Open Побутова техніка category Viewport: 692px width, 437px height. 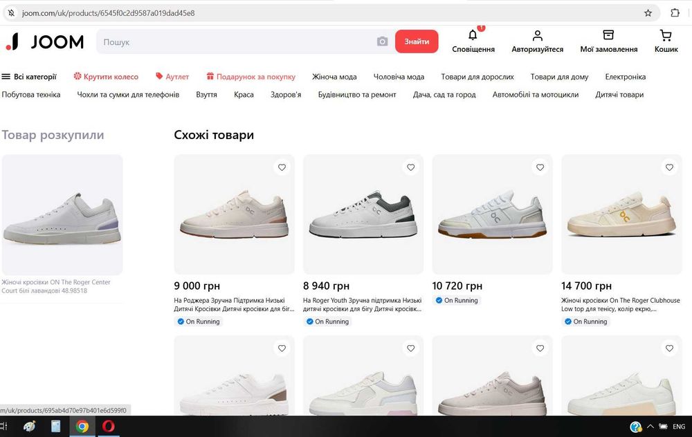click(31, 94)
